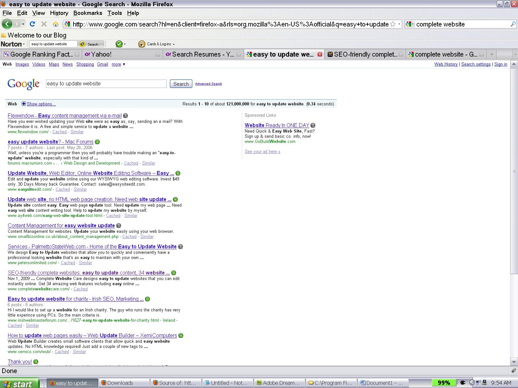Click Norton safe icon beside Mac Forums result
Viewport: 518px width, 388px height.
[97, 142]
